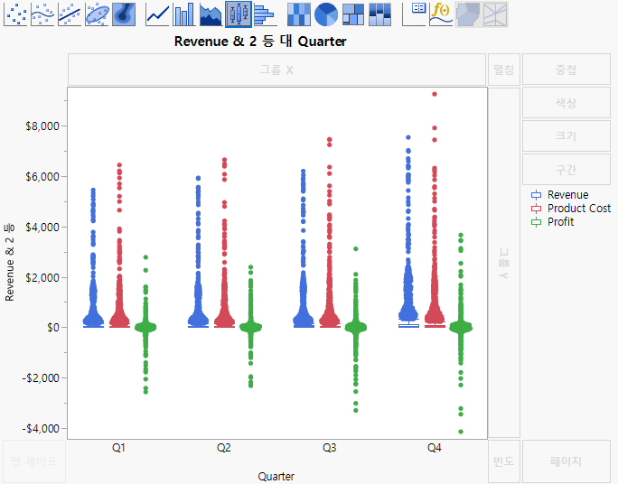Screen dimensions: 618x484
Task: Select the Smoother element icon
Action: click(42, 14)
